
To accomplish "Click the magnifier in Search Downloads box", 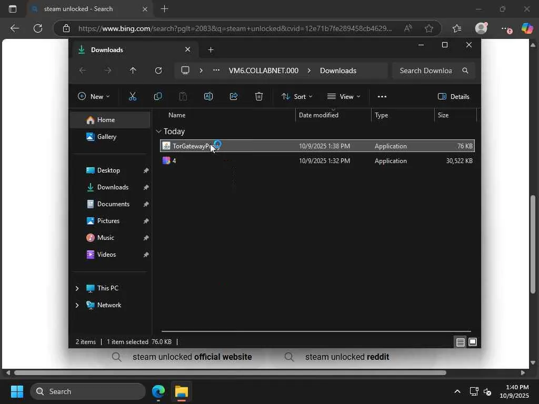I will point(465,70).
